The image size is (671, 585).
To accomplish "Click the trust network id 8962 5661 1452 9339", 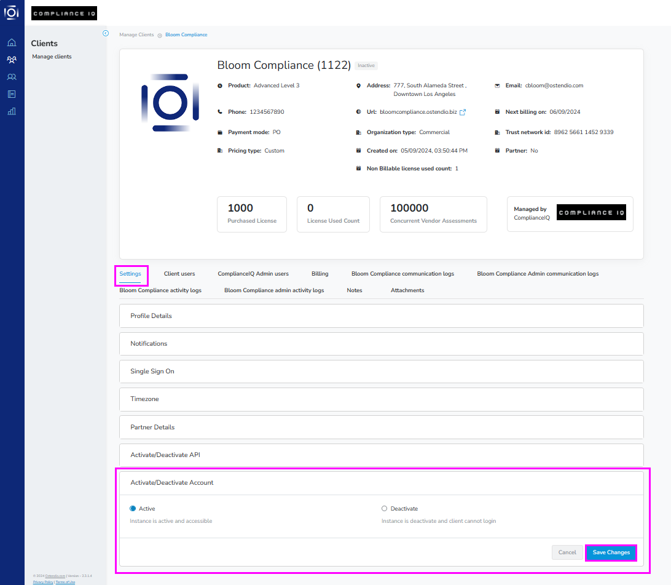I will click(584, 132).
